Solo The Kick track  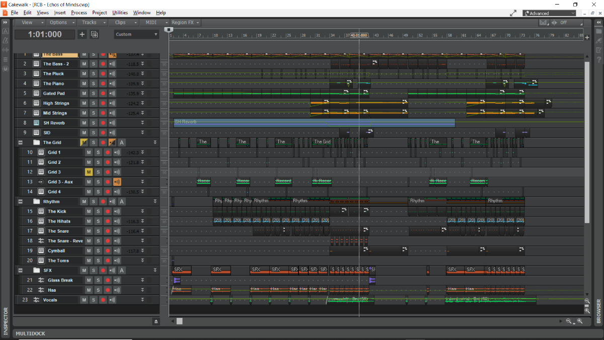coord(98,212)
